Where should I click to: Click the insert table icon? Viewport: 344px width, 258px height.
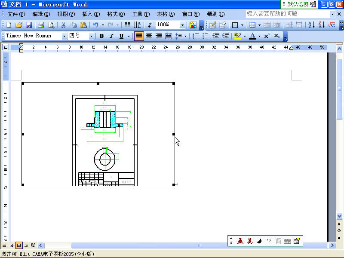[252, 25]
